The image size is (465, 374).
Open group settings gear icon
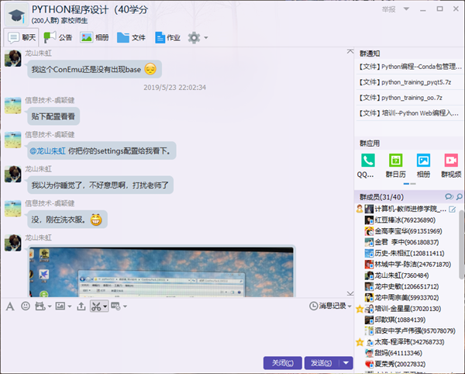coord(194,38)
